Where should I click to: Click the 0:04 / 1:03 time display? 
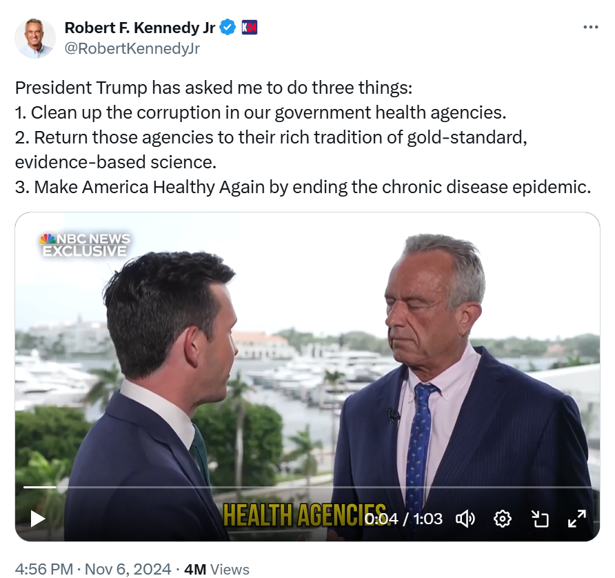tap(403, 519)
